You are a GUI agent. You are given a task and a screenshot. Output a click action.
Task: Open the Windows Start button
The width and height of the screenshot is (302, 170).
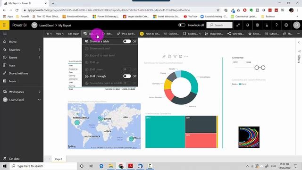5,166
